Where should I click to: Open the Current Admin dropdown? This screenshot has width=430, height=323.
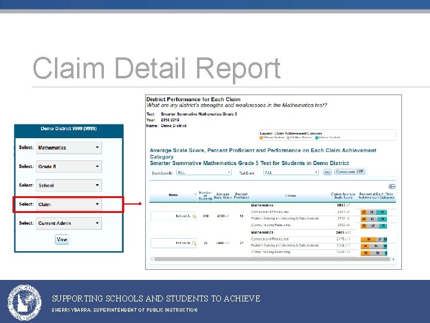(x=69, y=223)
